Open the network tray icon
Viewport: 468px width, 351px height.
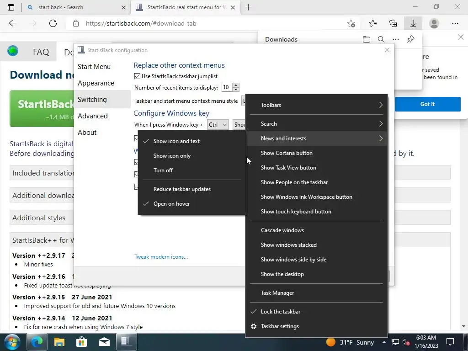pyautogui.click(x=395, y=342)
